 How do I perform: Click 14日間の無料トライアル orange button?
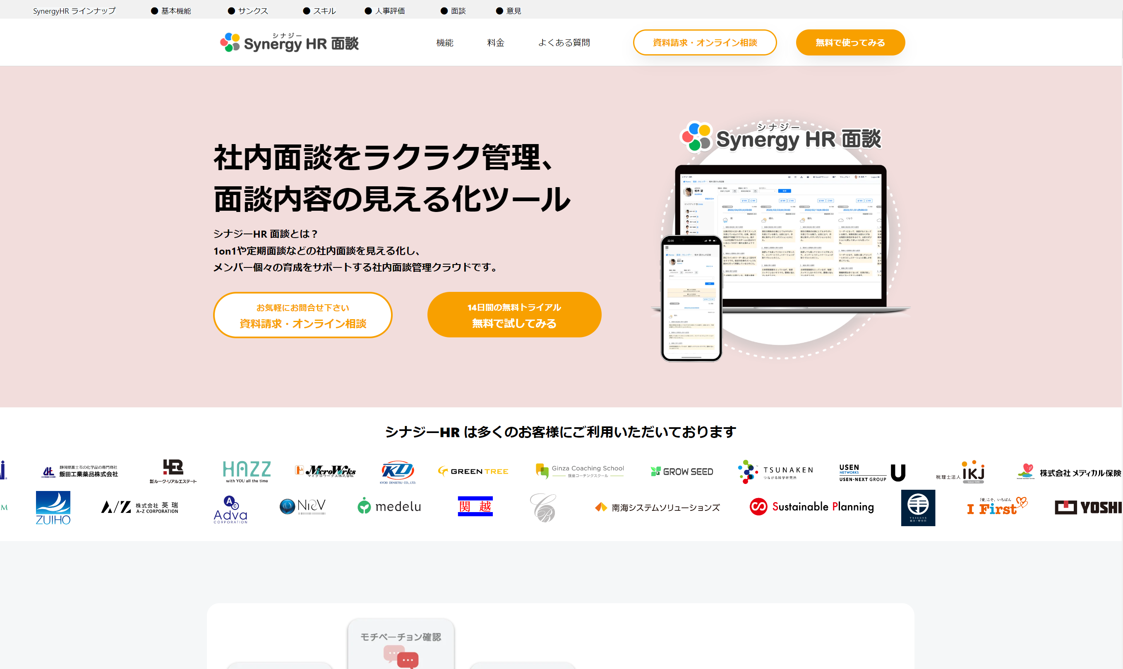click(514, 315)
